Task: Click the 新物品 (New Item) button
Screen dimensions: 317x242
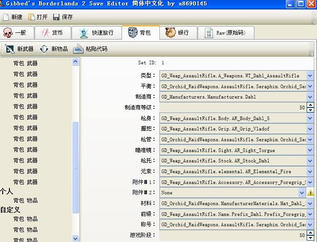Action: pyautogui.click(x=54, y=49)
